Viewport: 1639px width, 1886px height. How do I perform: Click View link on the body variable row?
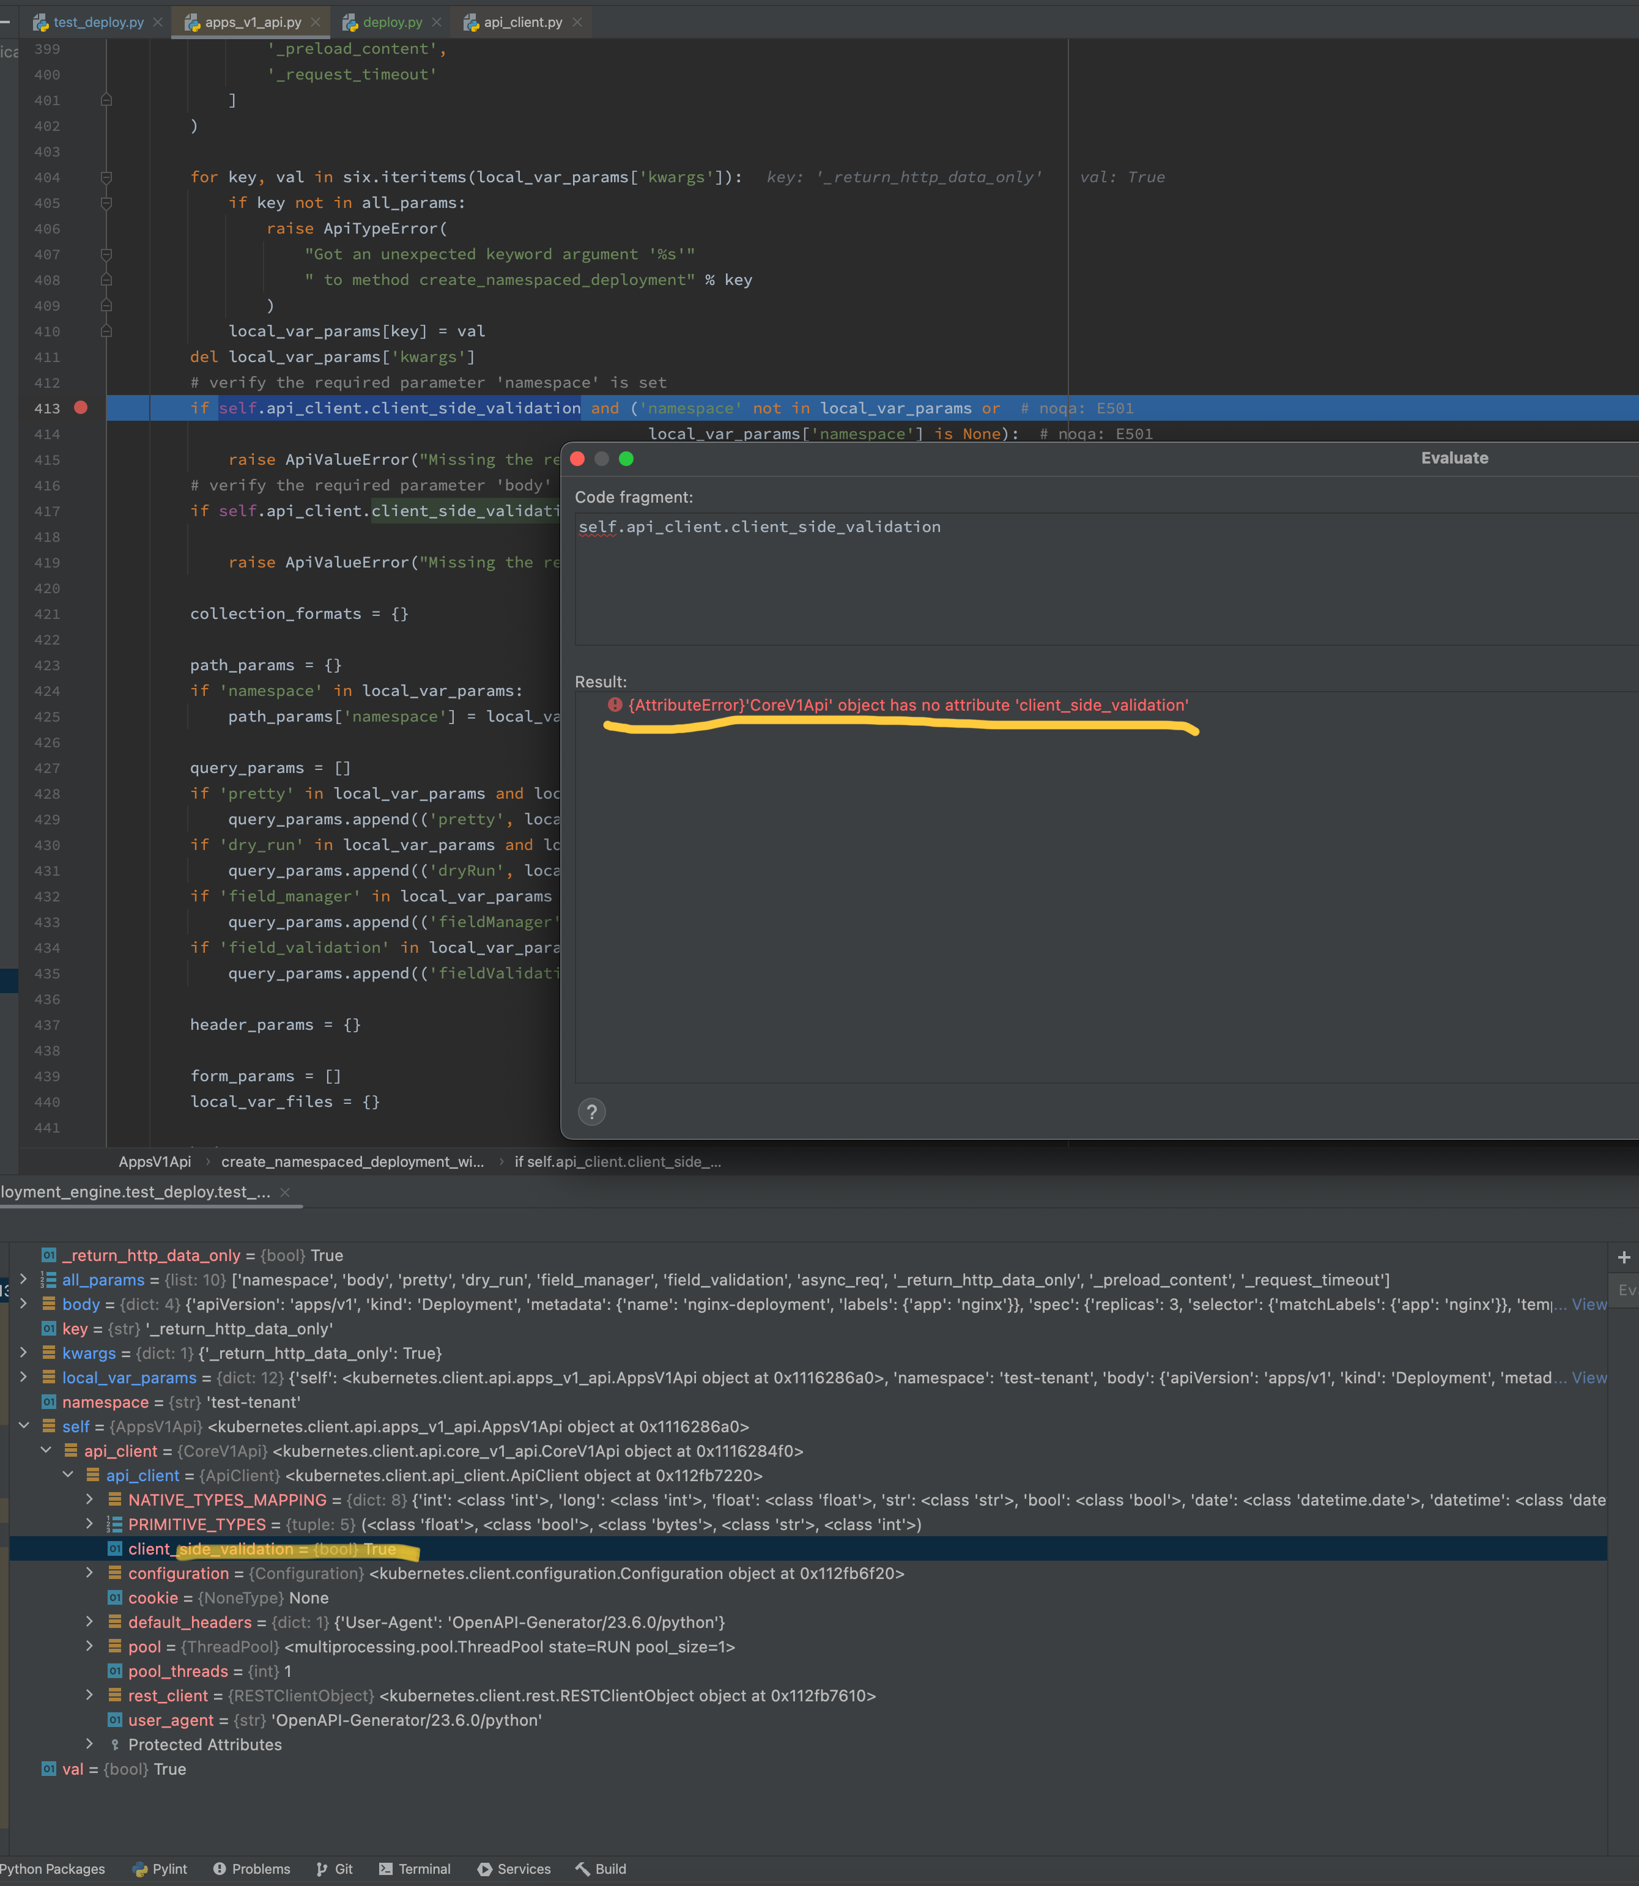1589,1304
